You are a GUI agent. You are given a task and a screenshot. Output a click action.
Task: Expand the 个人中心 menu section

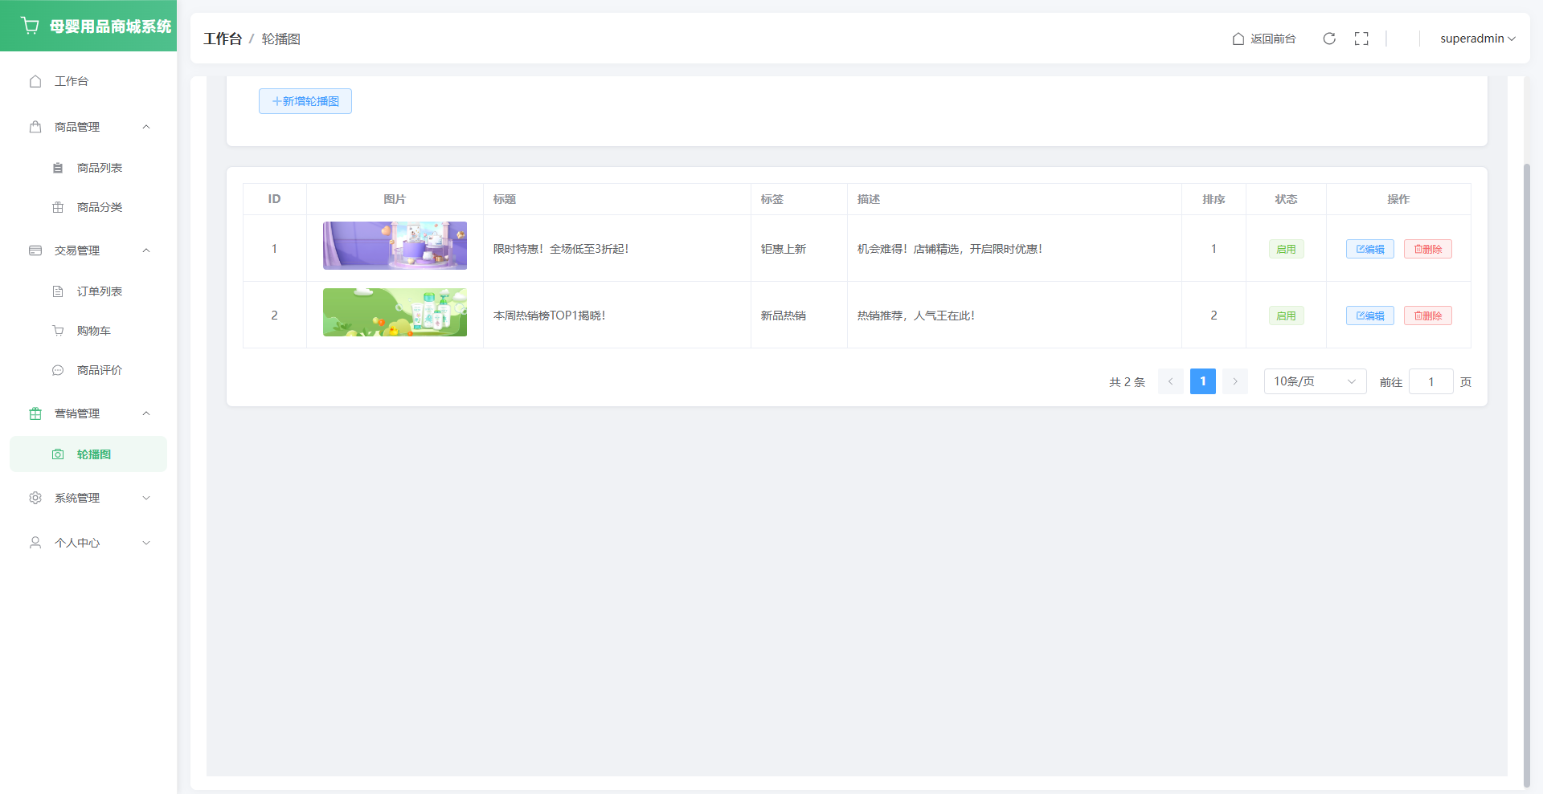pos(146,543)
